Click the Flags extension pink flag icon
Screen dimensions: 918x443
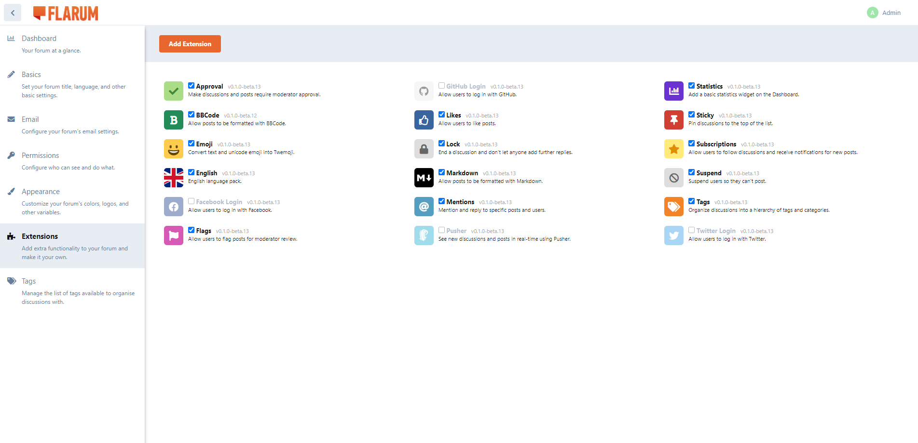pyautogui.click(x=174, y=235)
